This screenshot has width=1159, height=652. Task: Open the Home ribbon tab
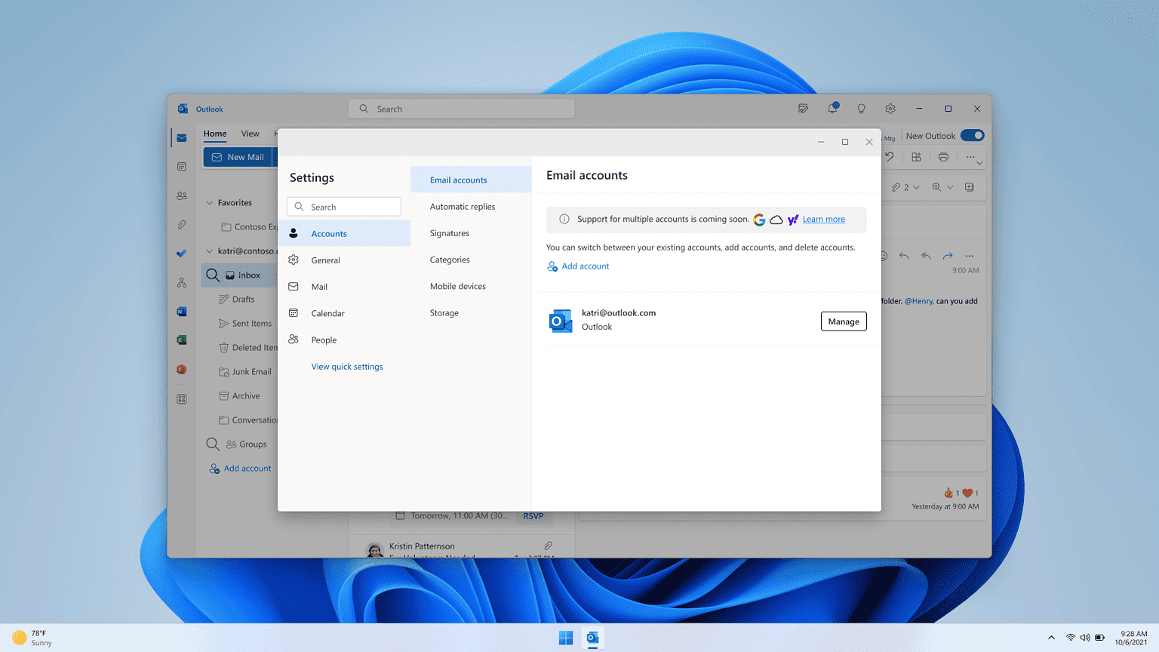pyautogui.click(x=215, y=134)
